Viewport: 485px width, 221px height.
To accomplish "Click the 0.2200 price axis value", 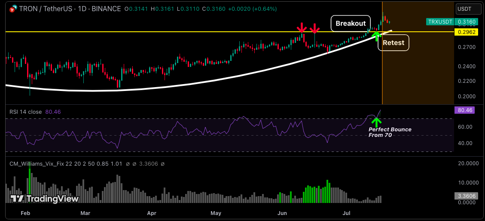I will (467, 81).
